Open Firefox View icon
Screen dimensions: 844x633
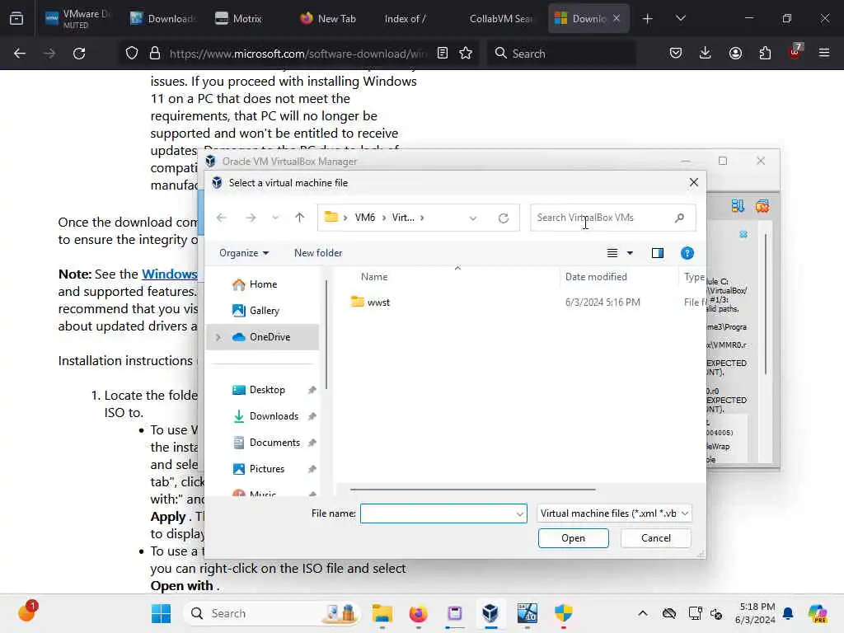point(16,18)
